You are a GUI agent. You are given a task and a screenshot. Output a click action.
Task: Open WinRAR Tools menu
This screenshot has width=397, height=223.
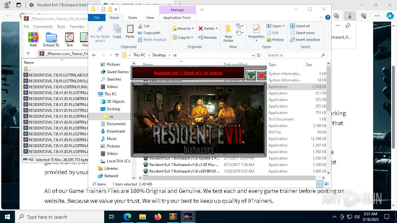[x=61, y=27]
